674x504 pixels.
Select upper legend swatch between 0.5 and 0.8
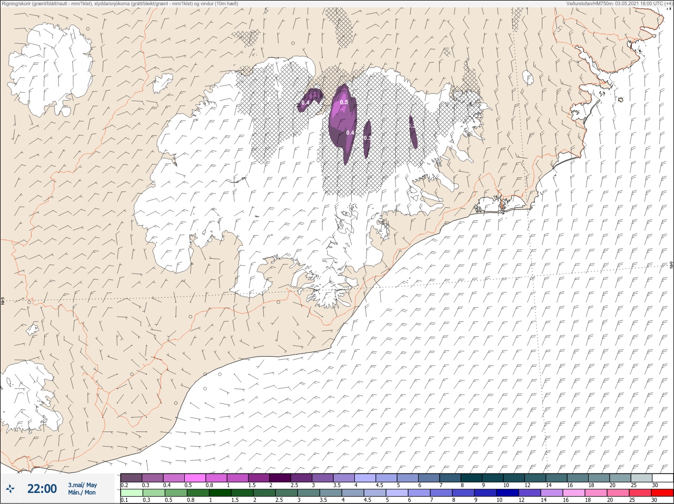click(195, 478)
